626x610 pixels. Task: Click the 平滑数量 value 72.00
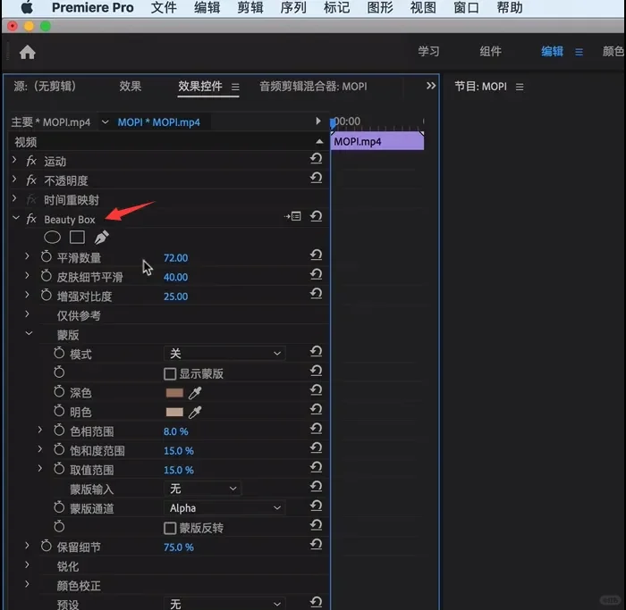click(175, 258)
